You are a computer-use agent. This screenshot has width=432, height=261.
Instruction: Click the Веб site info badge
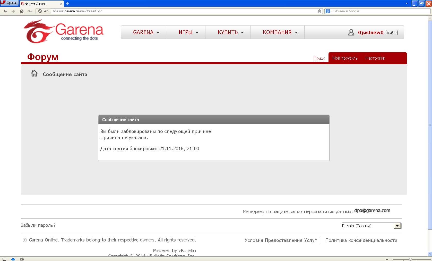click(x=43, y=11)
